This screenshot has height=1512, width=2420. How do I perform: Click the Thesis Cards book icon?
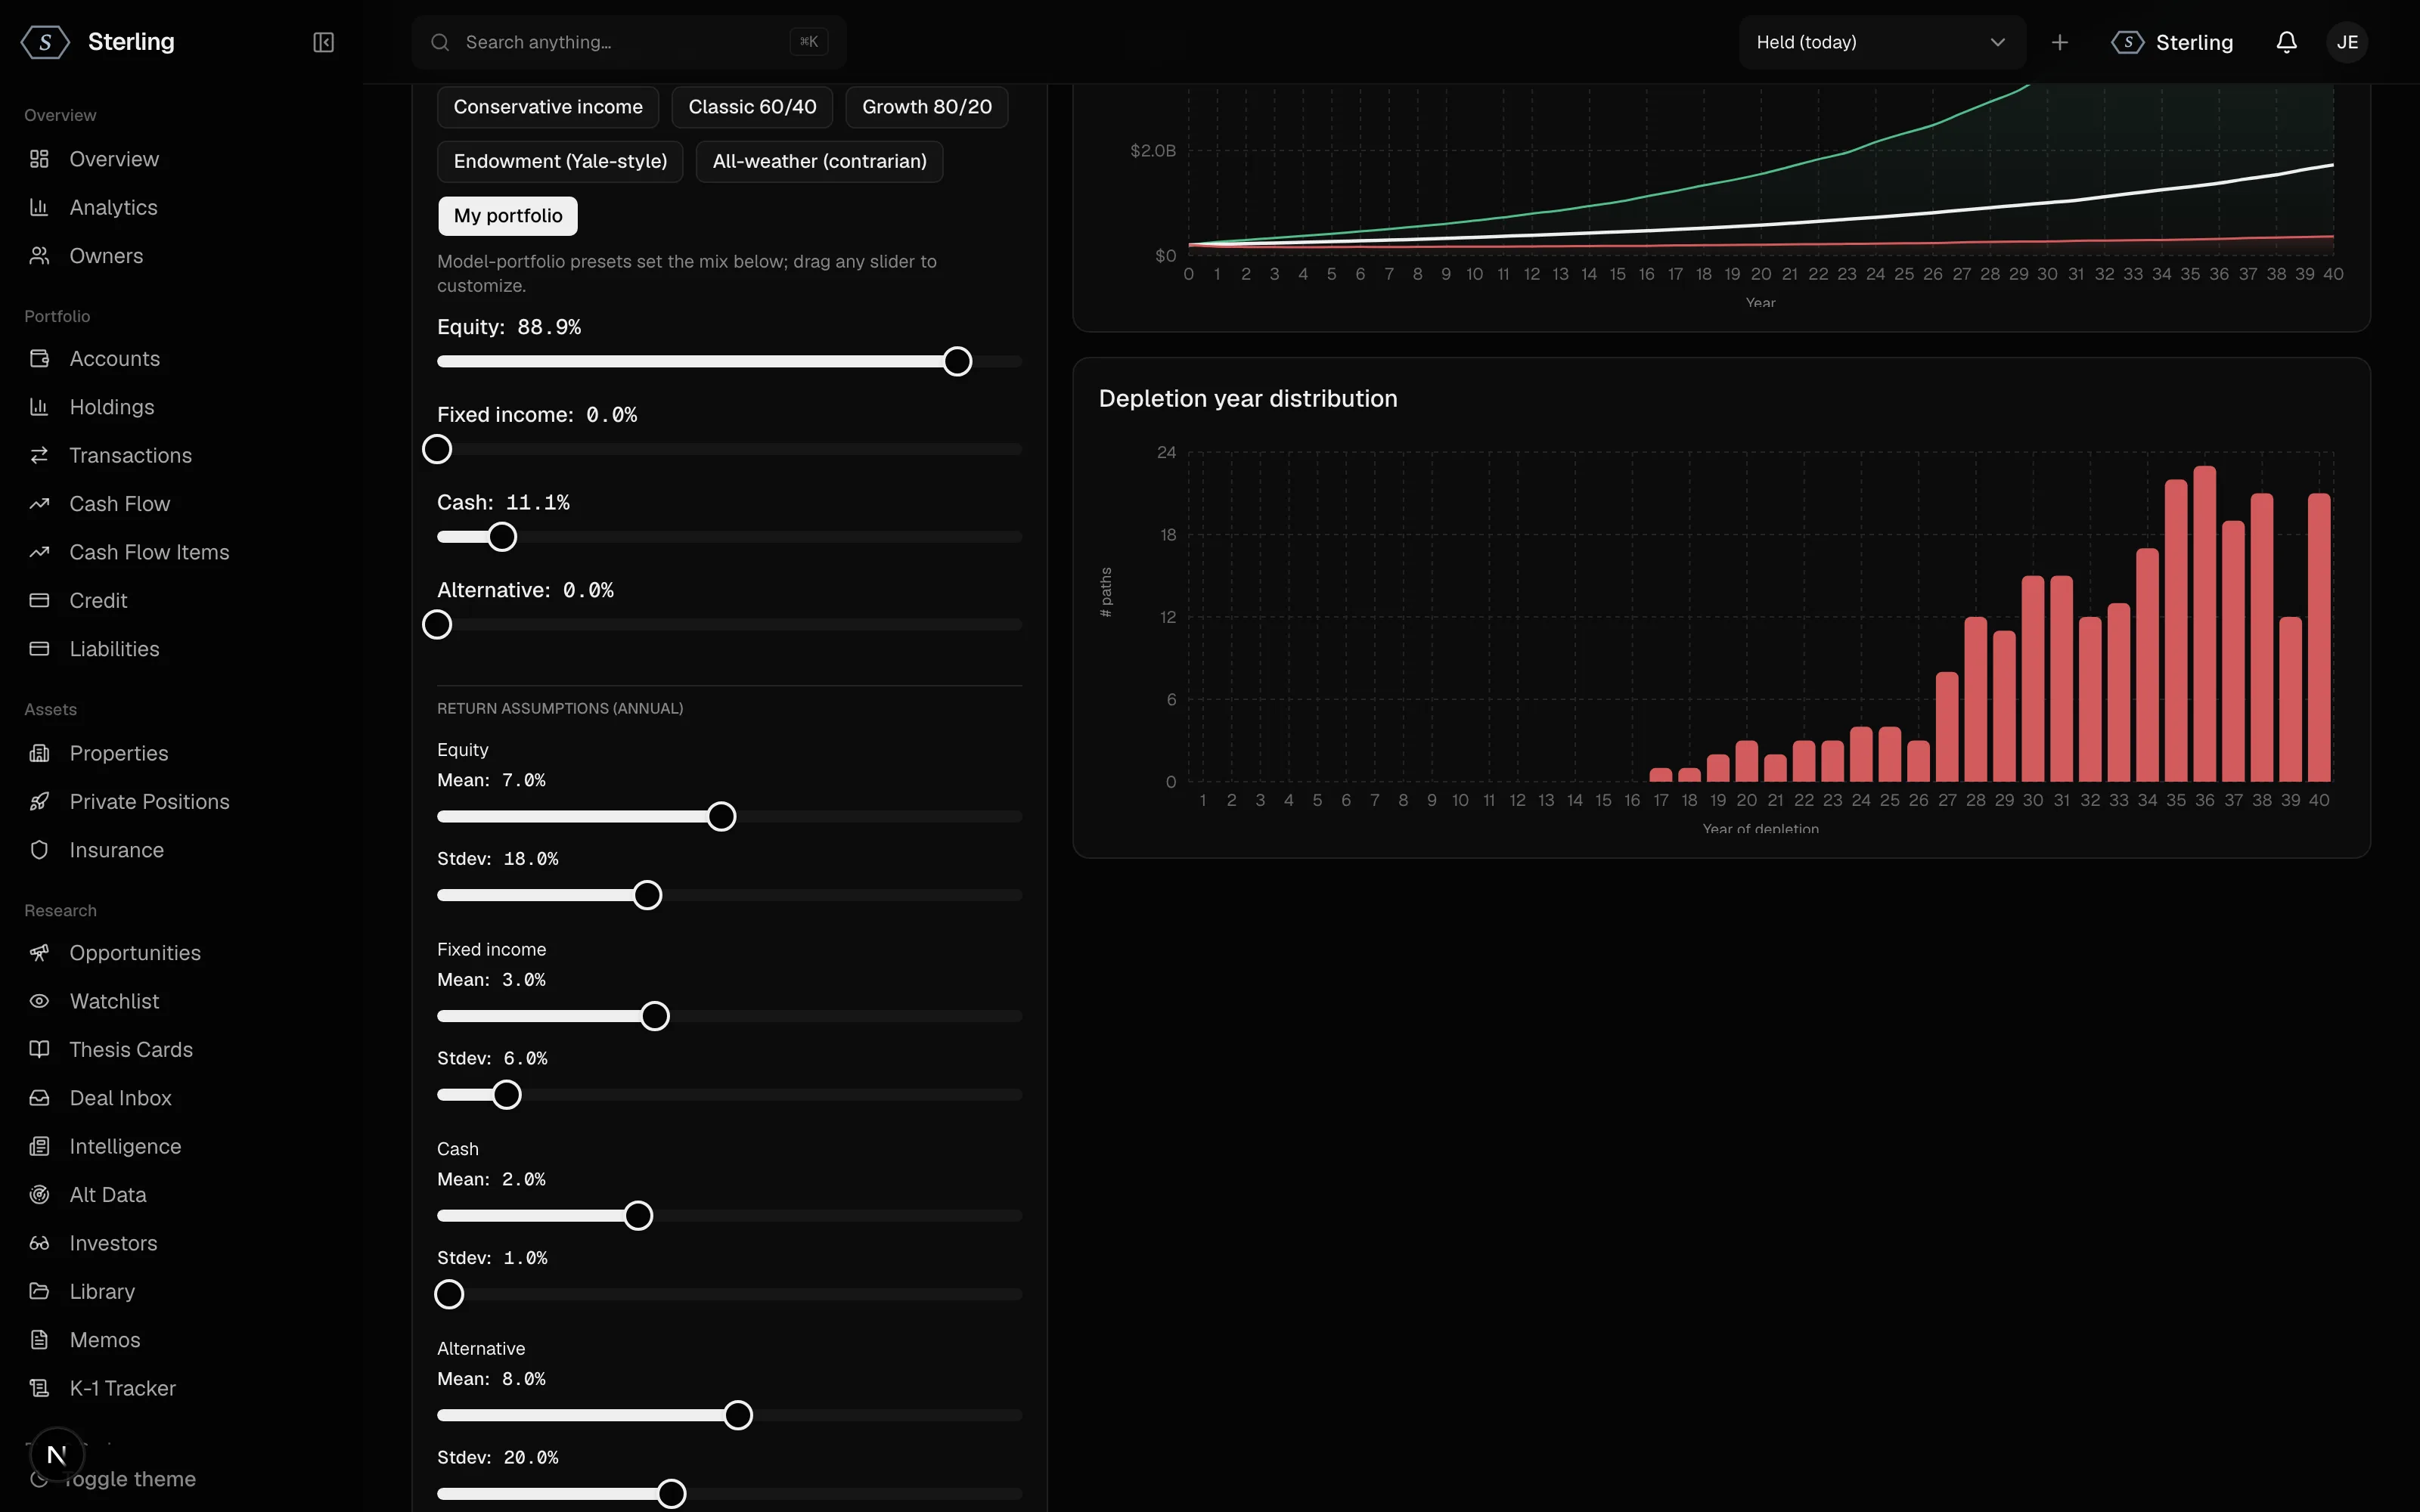tap(39, 1049)
